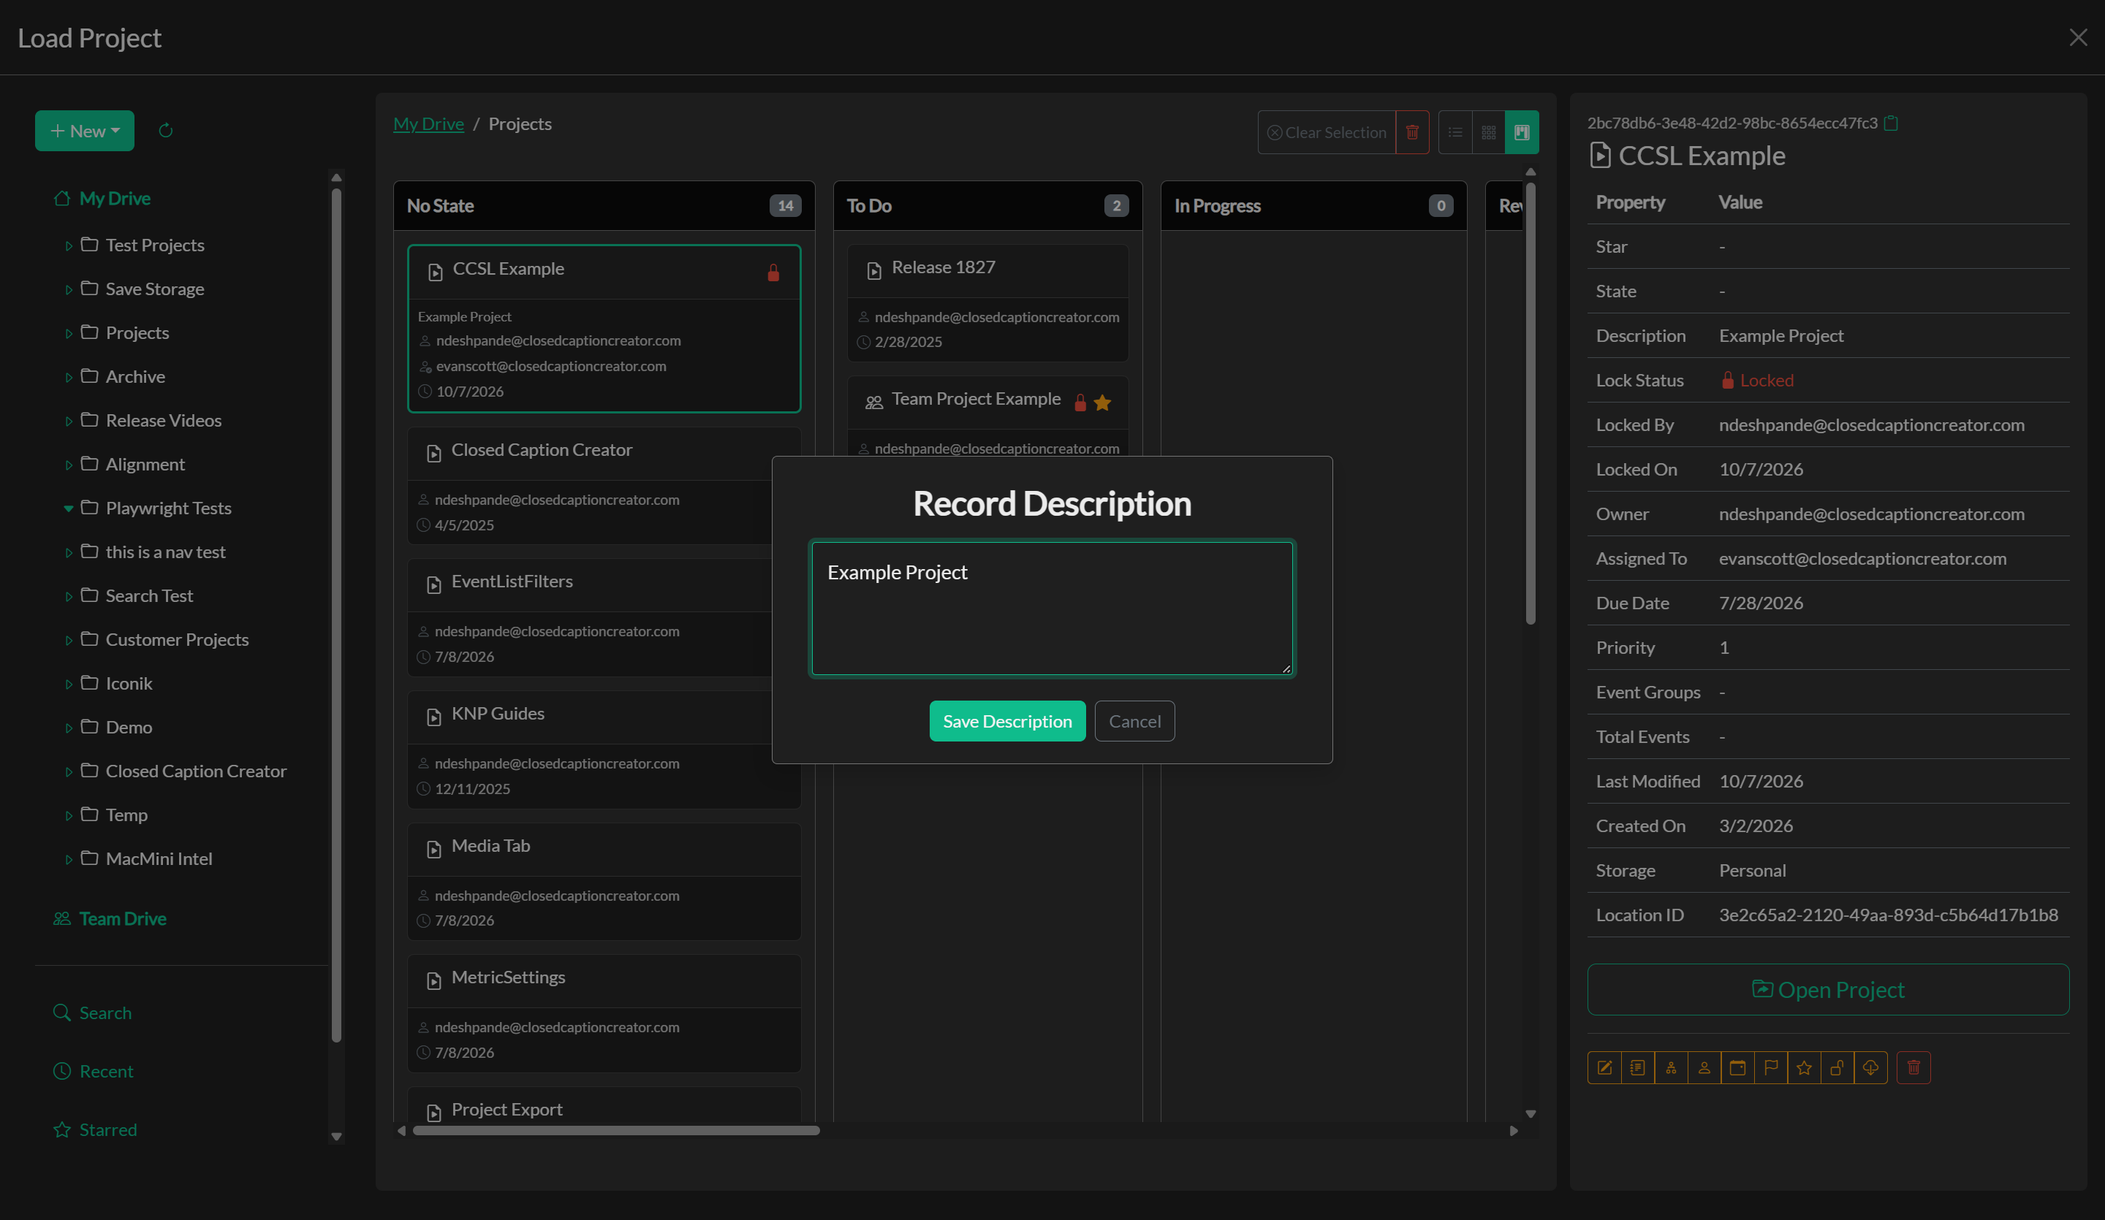Open the New dropdown button
This screenshot has width=2105, height=1220.
[x=84, y=130]
